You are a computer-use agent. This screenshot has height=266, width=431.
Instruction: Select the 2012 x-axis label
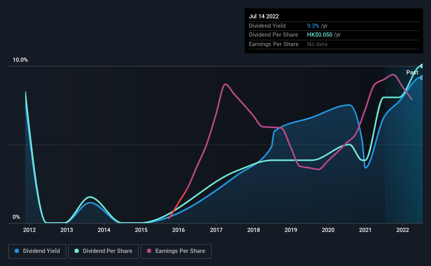pyautogui.click(x=29, y=230)
